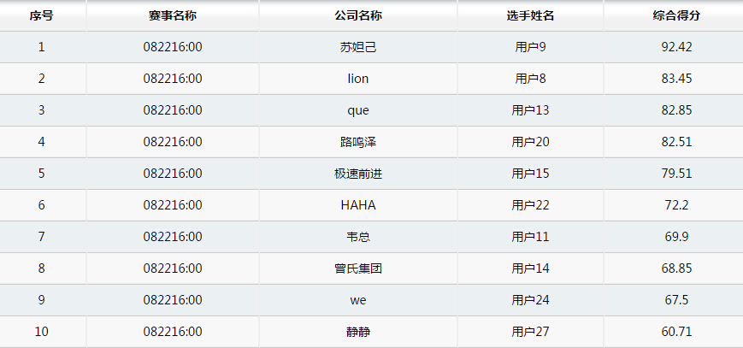The height and width of the screenshot is (348, 743).
Task: Select player 用户27 in last row
Action: tap(530, 332)
